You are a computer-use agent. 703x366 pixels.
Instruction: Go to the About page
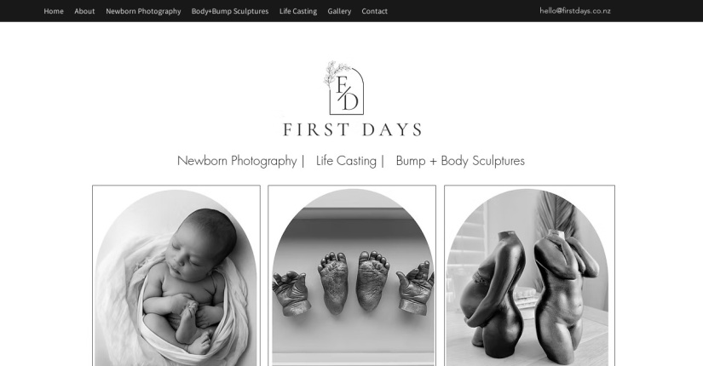point(84,11)
